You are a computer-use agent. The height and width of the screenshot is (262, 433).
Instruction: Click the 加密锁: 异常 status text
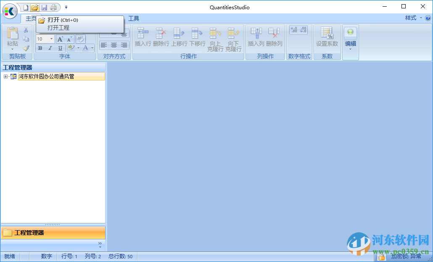pyautogui.click(x=406, y=257)
